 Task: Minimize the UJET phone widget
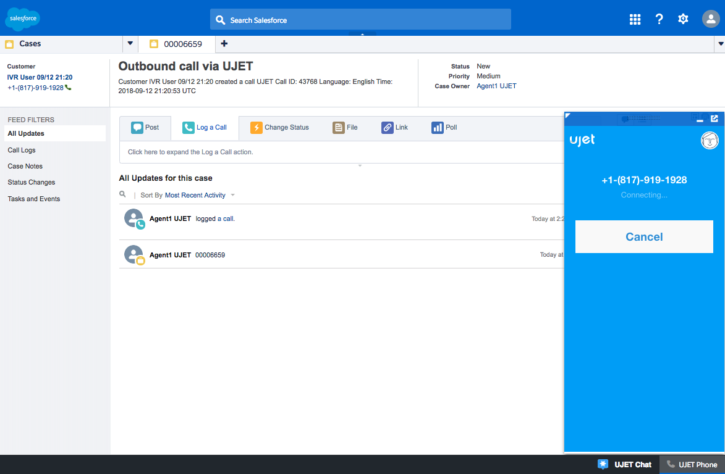[x=700, y=120]
